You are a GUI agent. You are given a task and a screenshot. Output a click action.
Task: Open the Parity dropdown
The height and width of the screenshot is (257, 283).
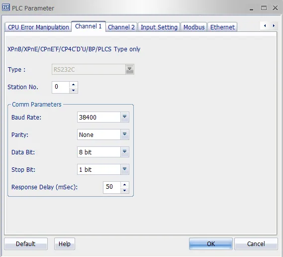(124, 134)
